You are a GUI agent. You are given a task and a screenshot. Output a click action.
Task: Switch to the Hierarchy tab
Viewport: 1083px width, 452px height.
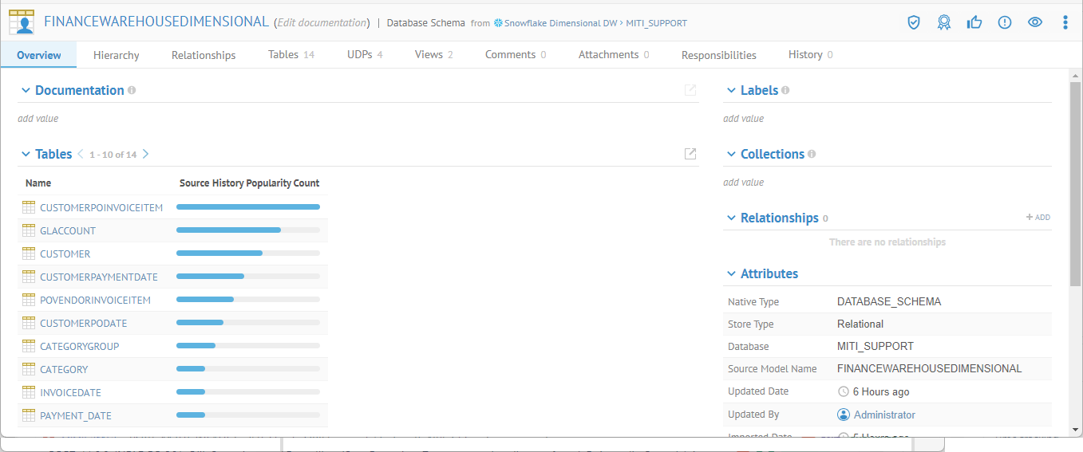point(116,55)
